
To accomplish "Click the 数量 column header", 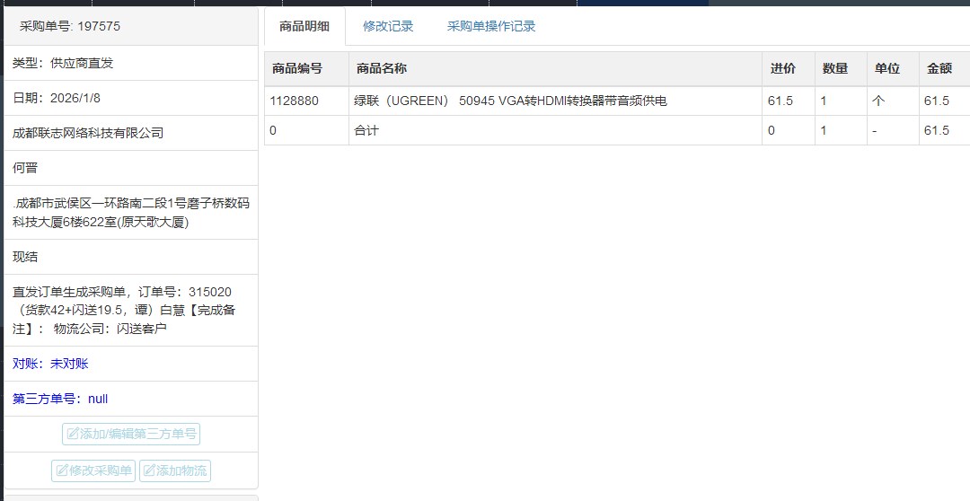I will [834, 69].
